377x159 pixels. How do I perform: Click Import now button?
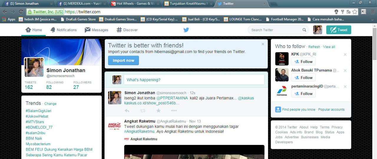click(123, 60)
